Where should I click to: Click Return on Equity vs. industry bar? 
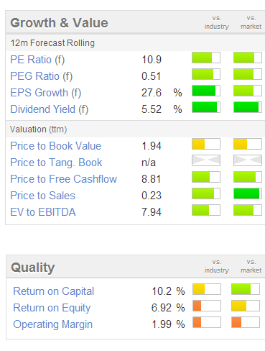207,306
